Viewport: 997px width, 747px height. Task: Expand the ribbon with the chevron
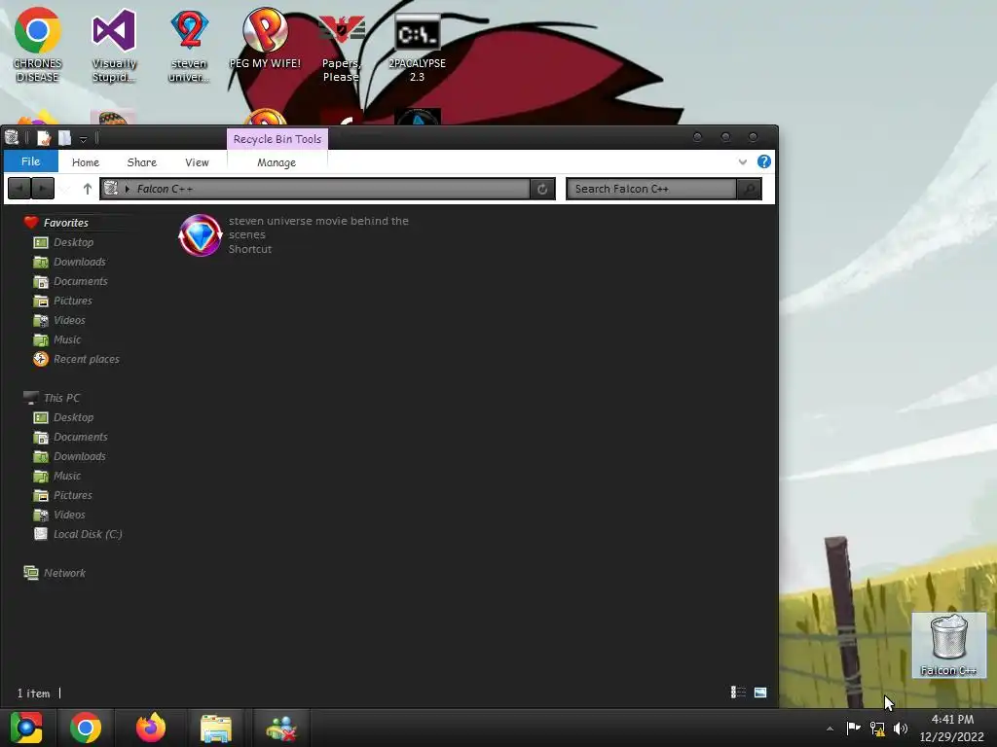point(742,162)
